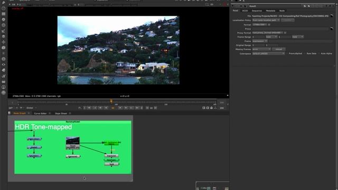The image size is (338, 190).
Task: Open the Proxy Format dropdown
Action: [268, 33]
